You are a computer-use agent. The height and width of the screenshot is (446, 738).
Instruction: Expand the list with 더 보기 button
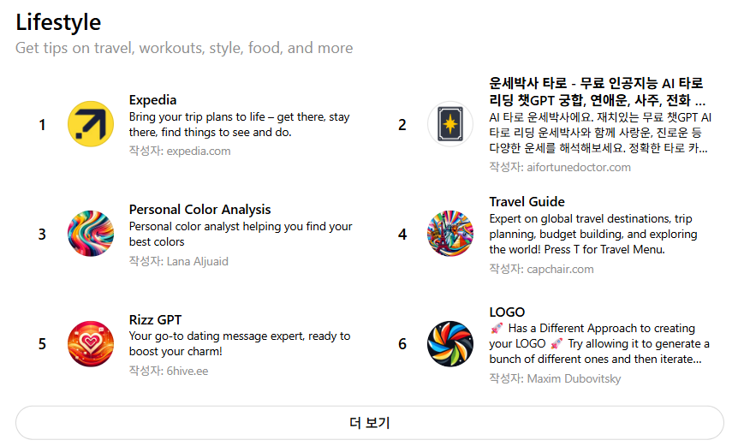pyautogui.click(x=370, y=423)
